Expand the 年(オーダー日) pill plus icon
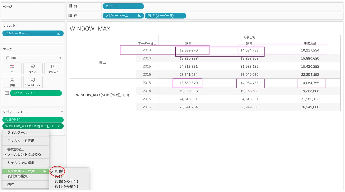Viewport: 345px width, 192px height. click(149, 15)
